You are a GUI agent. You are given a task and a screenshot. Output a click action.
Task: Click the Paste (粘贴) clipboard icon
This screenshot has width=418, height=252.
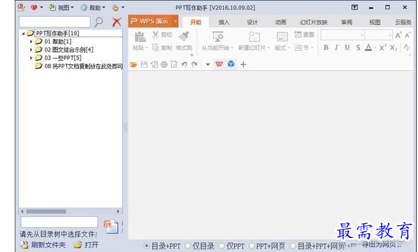140,37
